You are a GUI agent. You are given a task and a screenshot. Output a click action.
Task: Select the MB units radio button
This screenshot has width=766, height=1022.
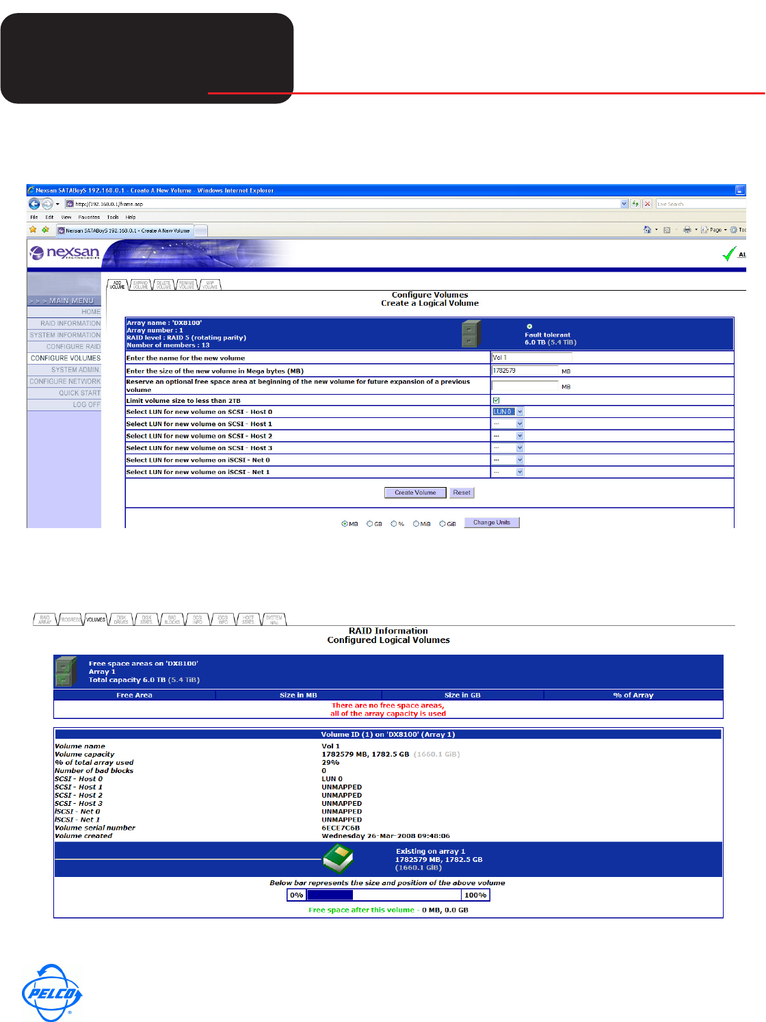(344, 524)
